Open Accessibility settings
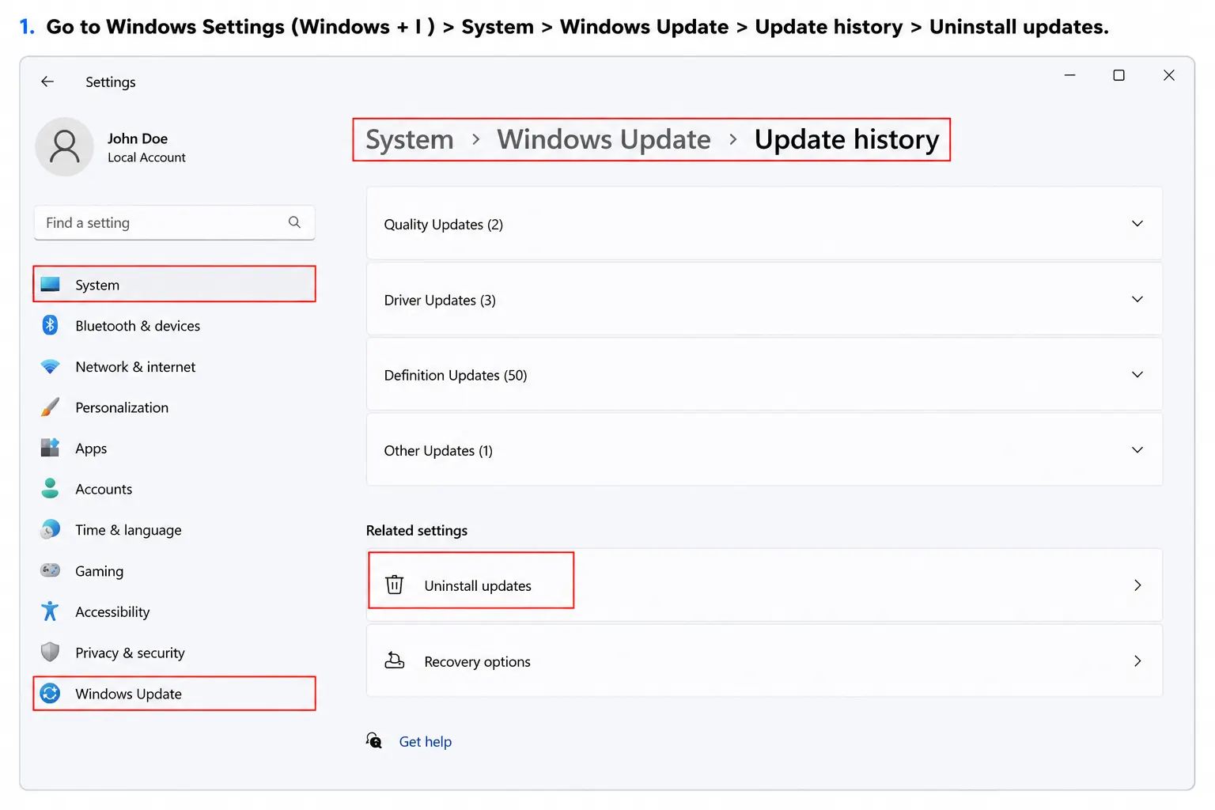 (x=174, y=611)
